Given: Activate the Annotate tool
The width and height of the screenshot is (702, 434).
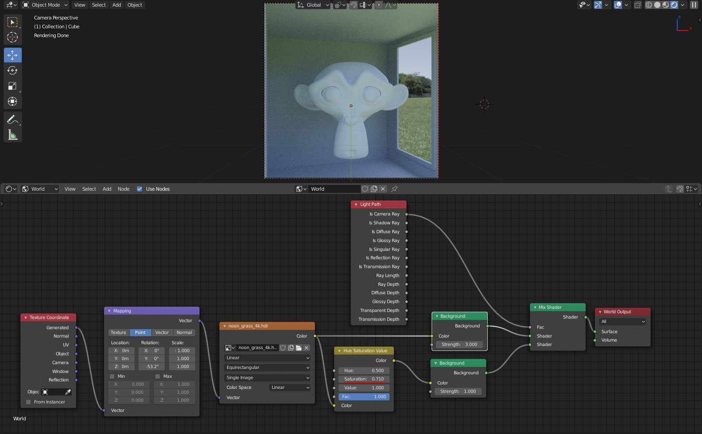Looking at the screenshot, I should click(12, 119).
